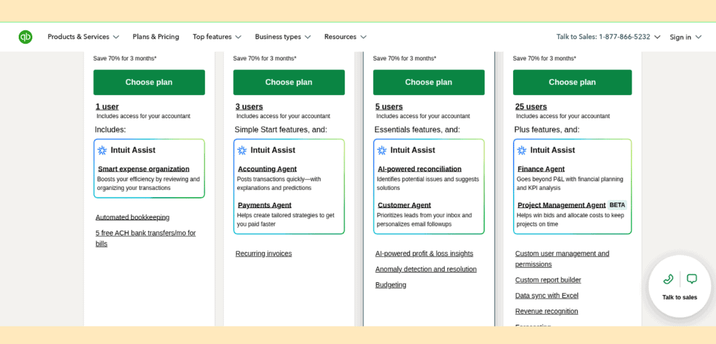This screenshot has height=344, width=716.
Task: Open Plans & Pricing page
Action: pyautogui.click(x=156, y=37)
